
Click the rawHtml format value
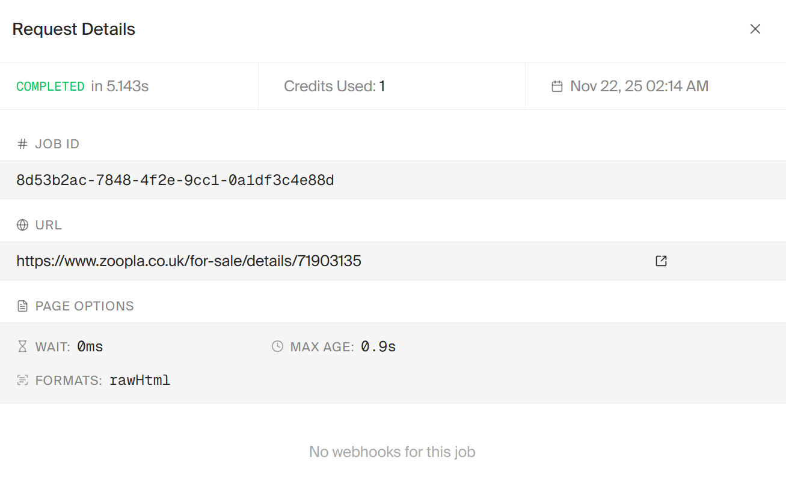click(140, 380)
